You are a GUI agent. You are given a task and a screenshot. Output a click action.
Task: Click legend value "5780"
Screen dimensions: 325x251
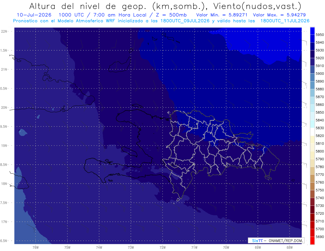coord(320,167)
